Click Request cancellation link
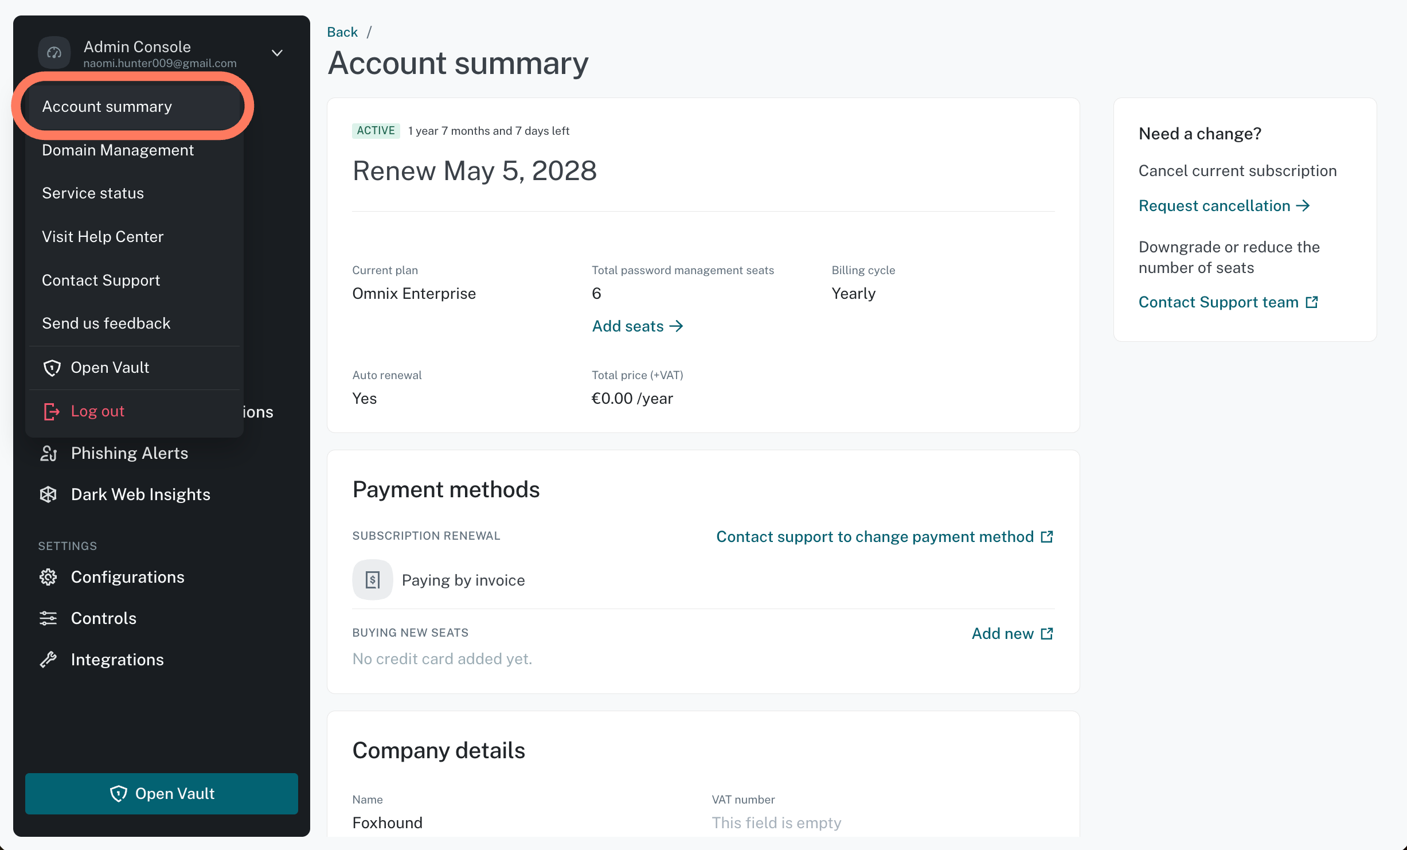Image resolution: width=1407 pixels, height=850 pixels. (1224, 206)
